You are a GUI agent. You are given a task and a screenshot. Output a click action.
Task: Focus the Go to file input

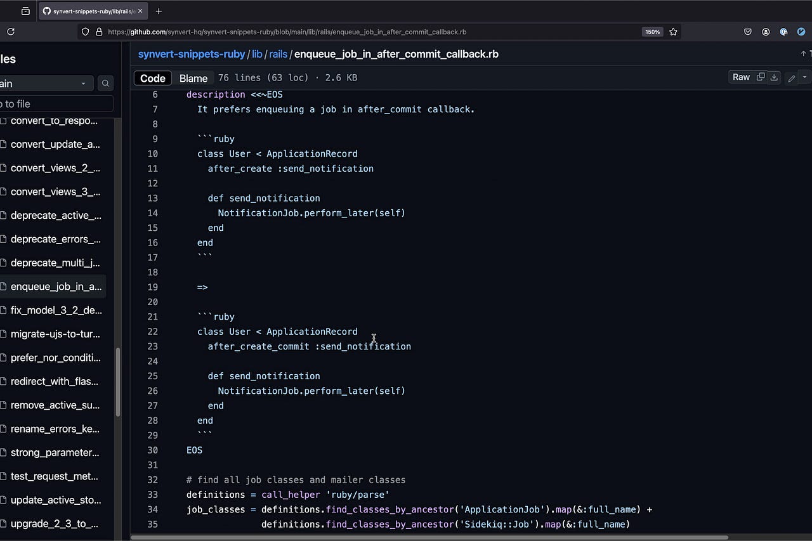[x=56, y=104]
